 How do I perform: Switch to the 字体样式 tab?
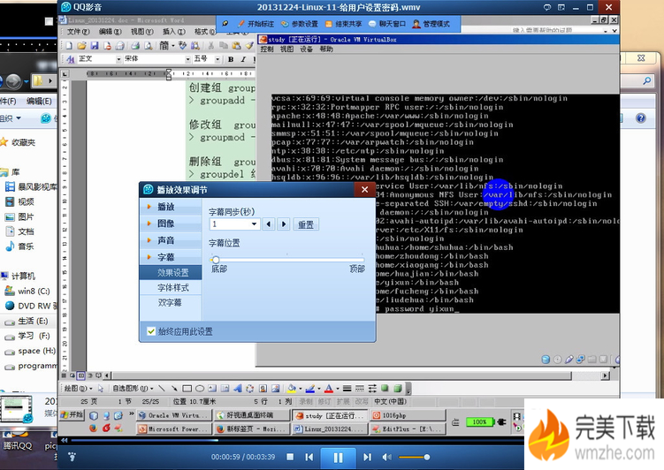pos(172,288)
